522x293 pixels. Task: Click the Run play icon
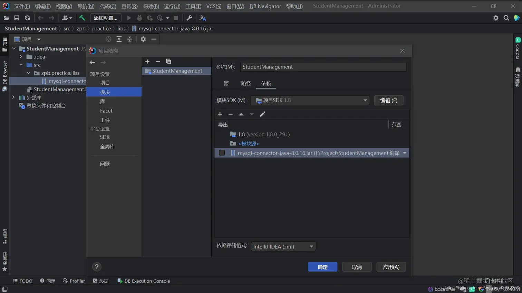click(x=129, y=18)
